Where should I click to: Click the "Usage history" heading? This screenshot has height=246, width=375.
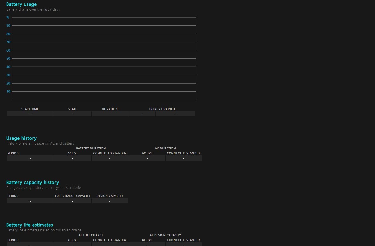tap(21, 138)
